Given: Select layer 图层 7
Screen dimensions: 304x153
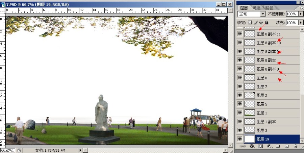Looking at the screenshot, I should pos(272,86).
